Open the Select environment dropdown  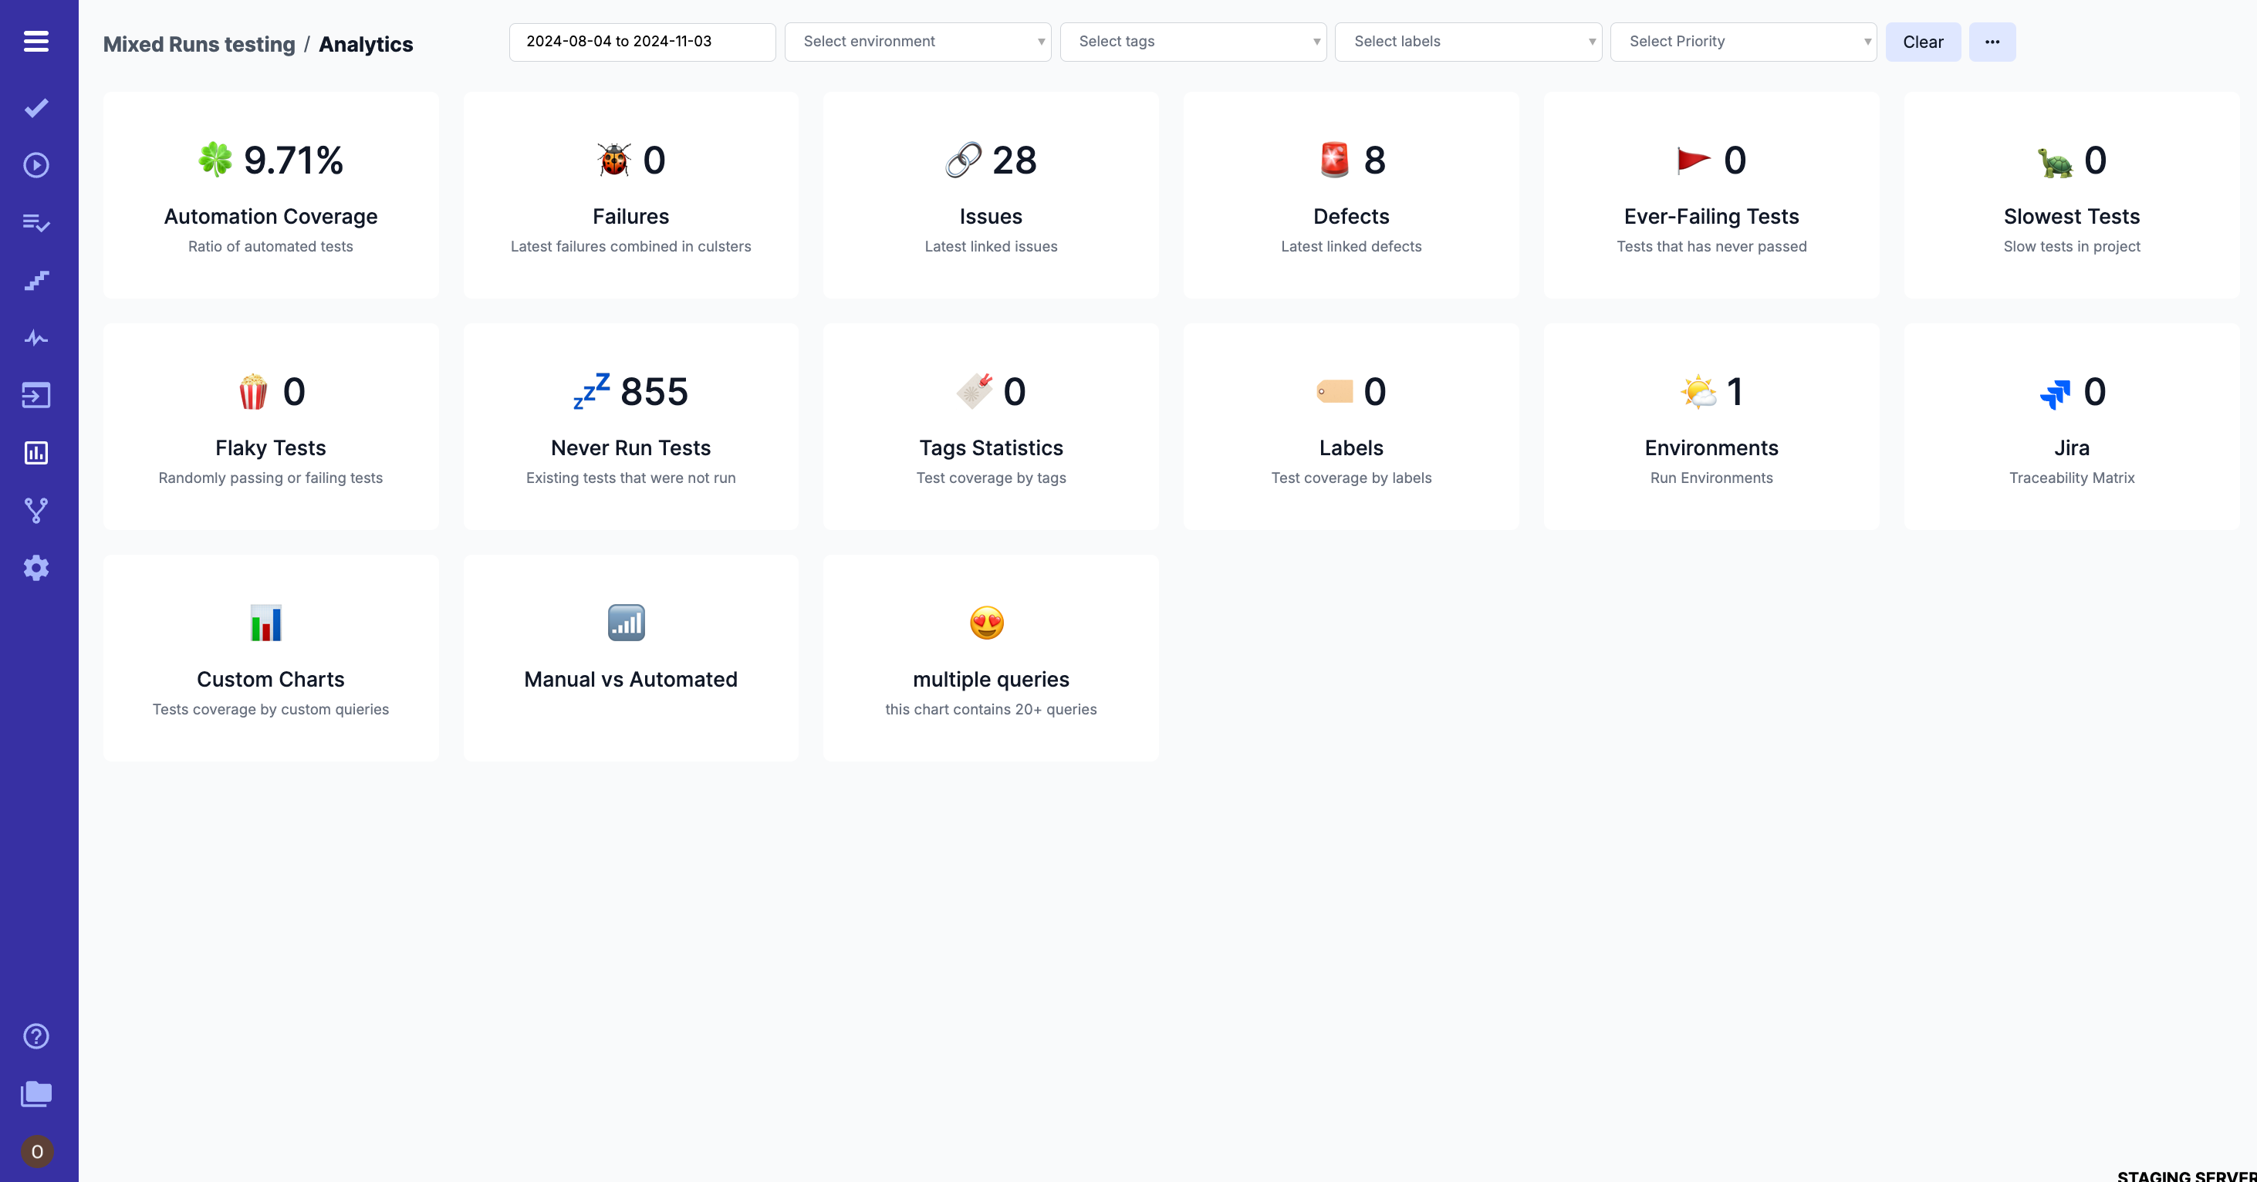917,41
